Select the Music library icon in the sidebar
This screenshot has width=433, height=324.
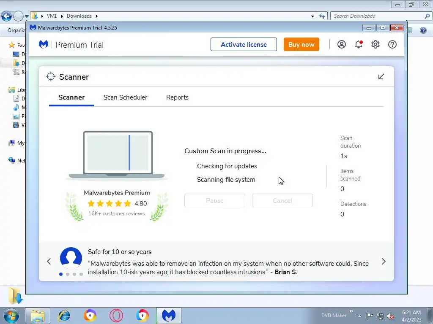tap(16, 107)
